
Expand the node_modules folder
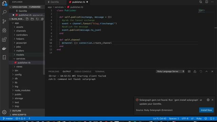(27, 90)
